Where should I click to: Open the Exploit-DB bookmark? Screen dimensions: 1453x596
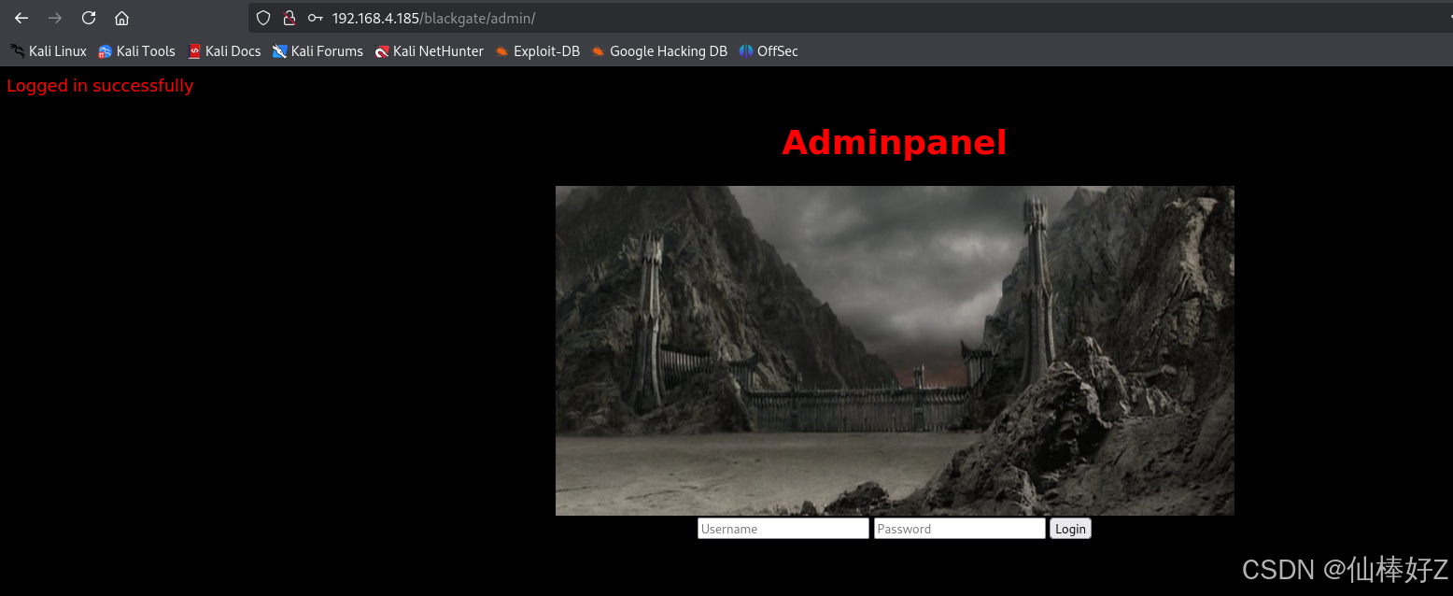538,51
